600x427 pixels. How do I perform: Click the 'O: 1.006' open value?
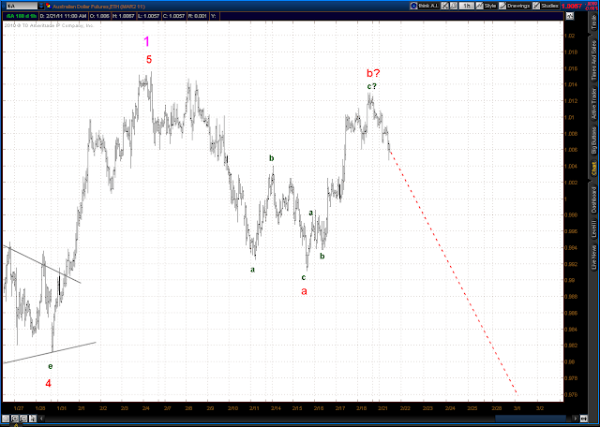point(99,16)
